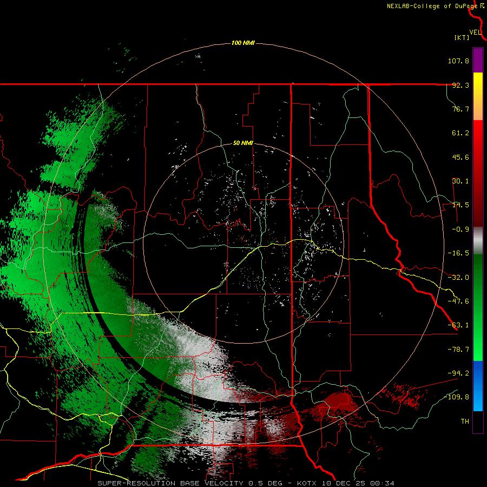This screenshot has width=487, height=487.
Task: Click the blue segment of the color bar
Action: coord(478,386)
